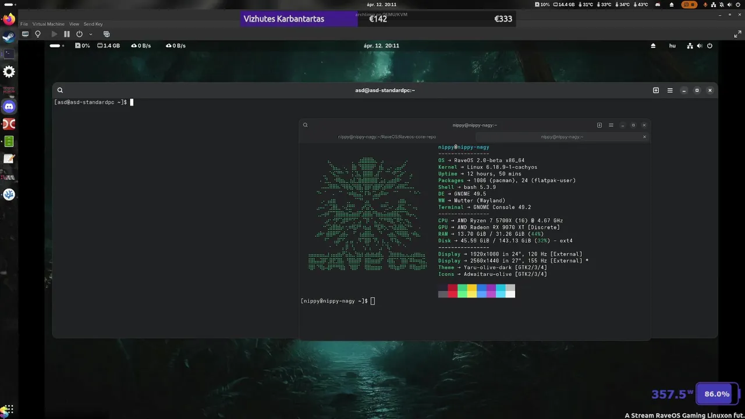The image size is (745, 419).
Task: Close the nippy@nippy-nagy:~ tab
Action: [x=644, y=137]
